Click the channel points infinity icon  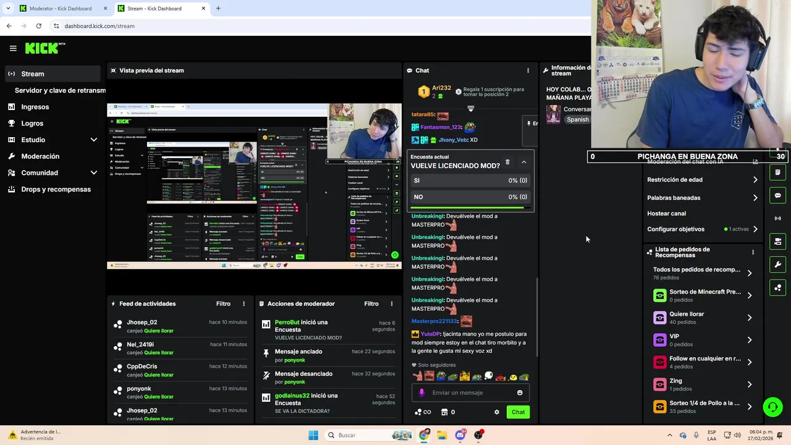423,412
